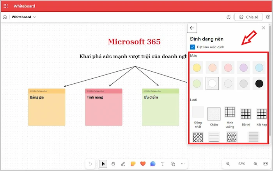The height and width of the screenshot is (171, 273).
Task: Choose the medium gray background color
Action: coord(243,83)
